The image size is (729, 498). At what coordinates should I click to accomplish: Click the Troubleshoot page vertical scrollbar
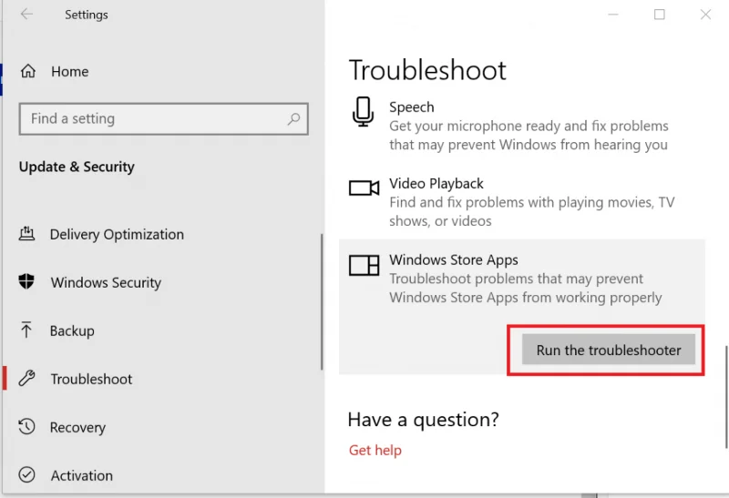coord(725,397)
